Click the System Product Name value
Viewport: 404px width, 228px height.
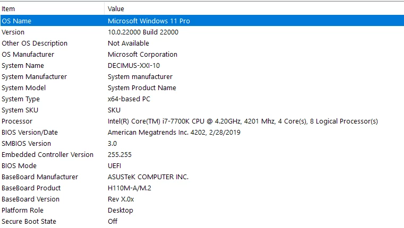[x=142, y=87]
